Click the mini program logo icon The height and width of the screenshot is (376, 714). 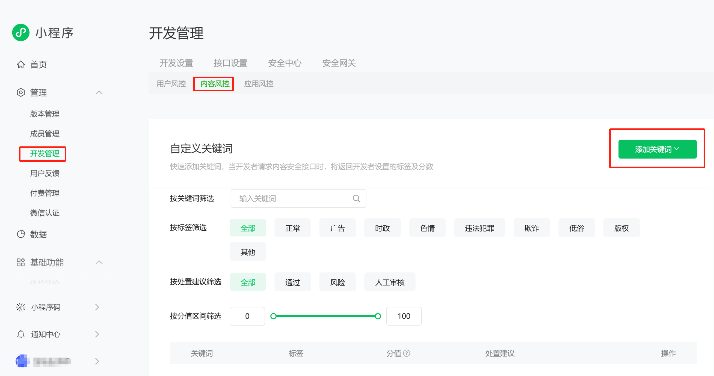21,33
